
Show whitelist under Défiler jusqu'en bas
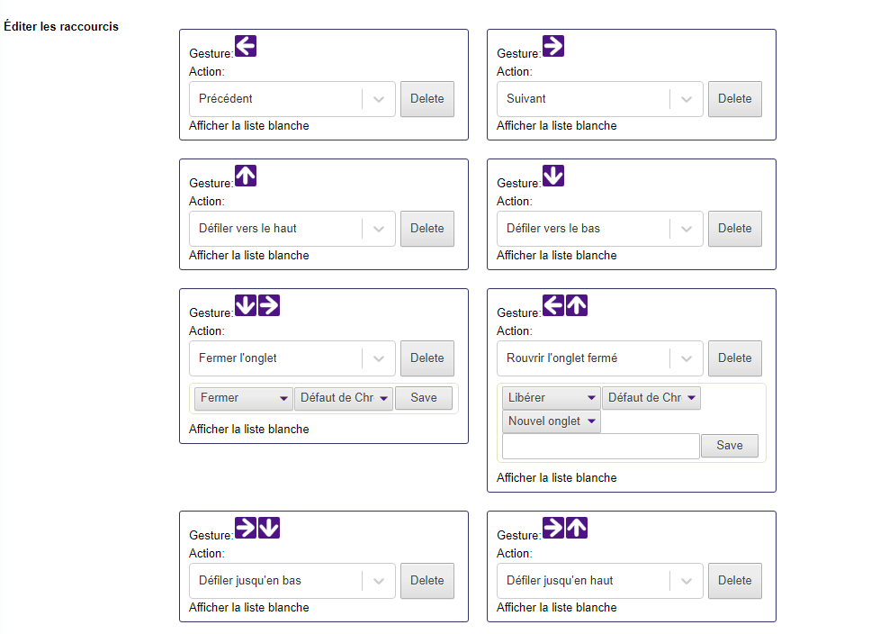coord(248,608)
